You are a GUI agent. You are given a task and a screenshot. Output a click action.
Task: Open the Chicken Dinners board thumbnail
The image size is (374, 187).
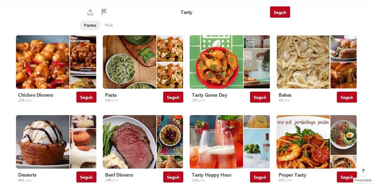click(43, 62)
